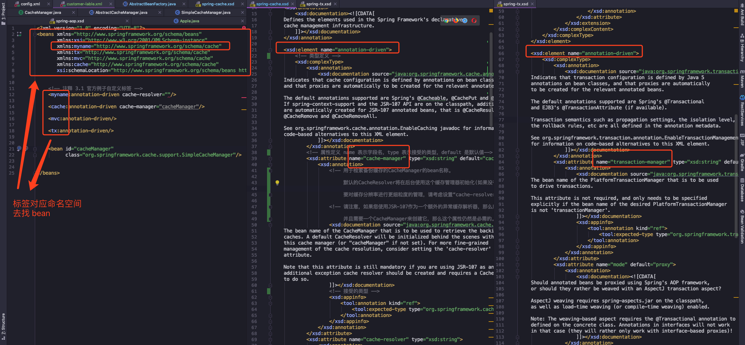Close the CacheManager.java tab

click(x=74, y=12)
